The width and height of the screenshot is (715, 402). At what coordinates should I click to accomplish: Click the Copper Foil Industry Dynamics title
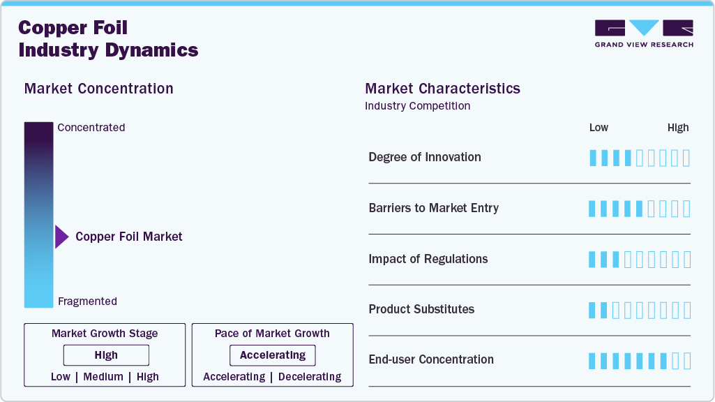pos(108,39)
